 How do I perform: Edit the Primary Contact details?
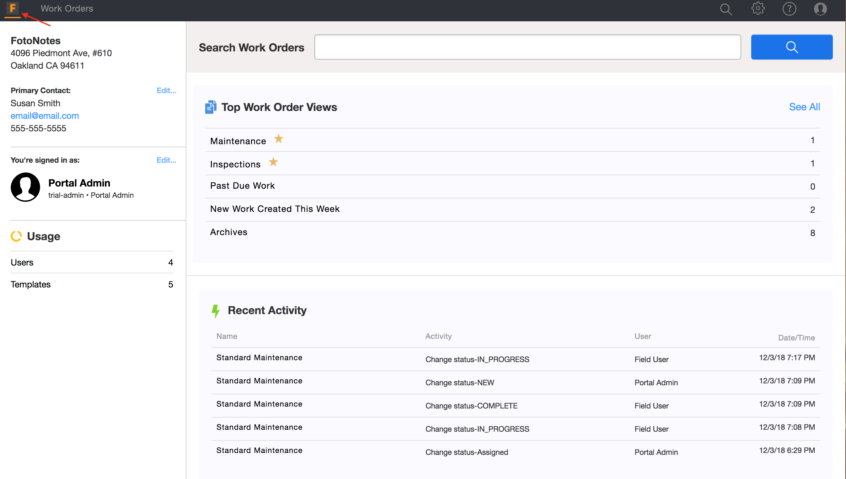[166, 91]
